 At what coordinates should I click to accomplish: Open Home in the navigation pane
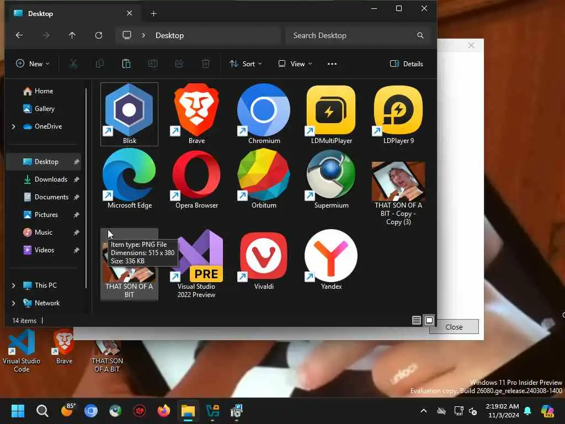tap(43, 91)
